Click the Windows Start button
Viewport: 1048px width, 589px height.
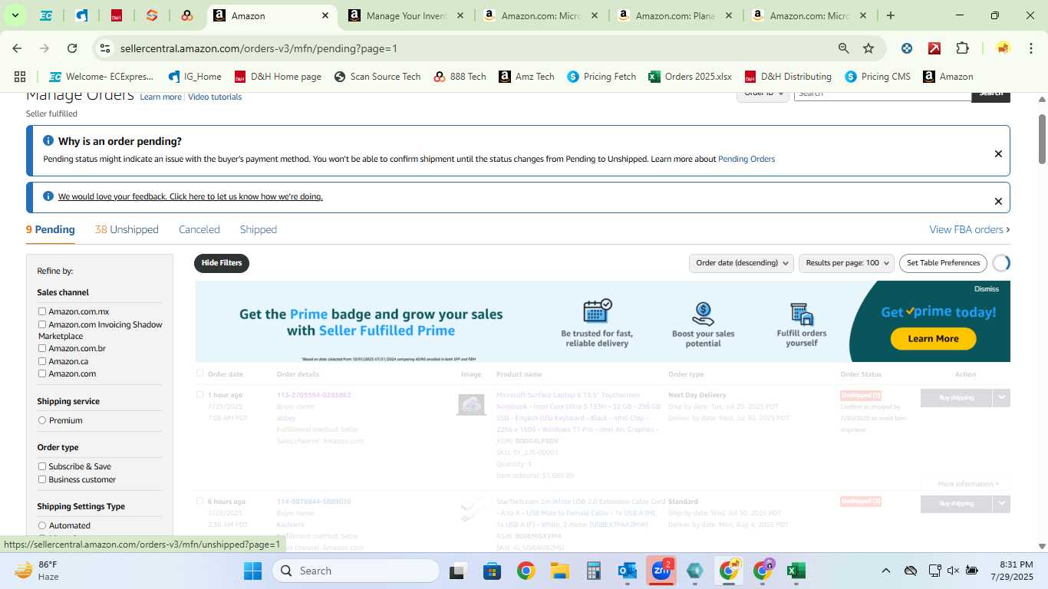253,571
